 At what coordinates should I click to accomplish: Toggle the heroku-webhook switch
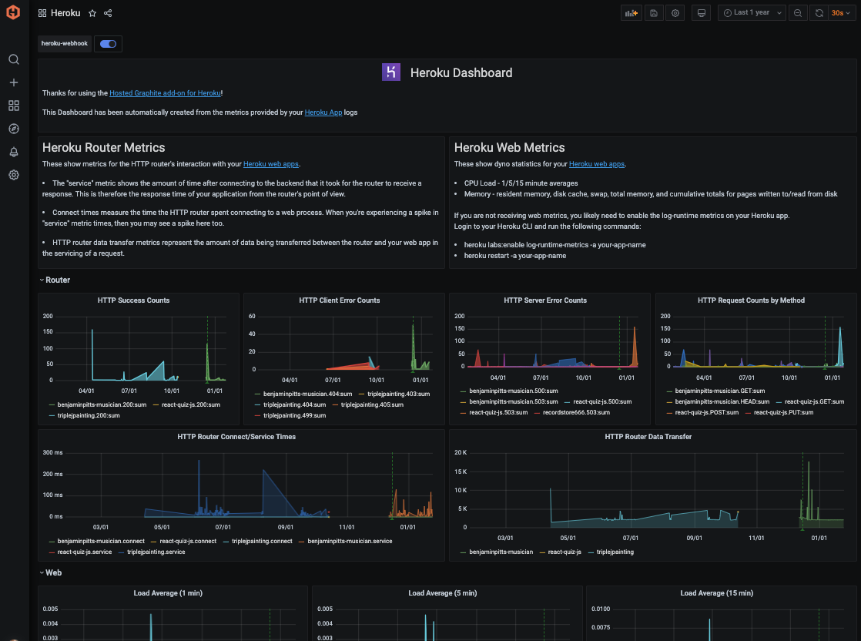tap(108, 43)
